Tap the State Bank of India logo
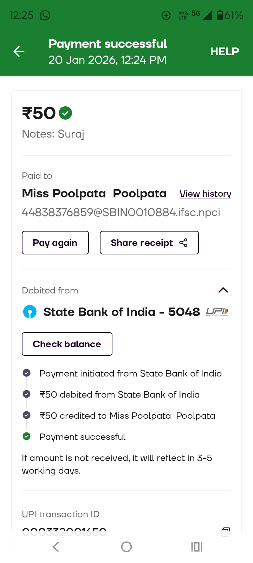Image resolution: width=253 pixels, height=563 pixels. (30, 312)
